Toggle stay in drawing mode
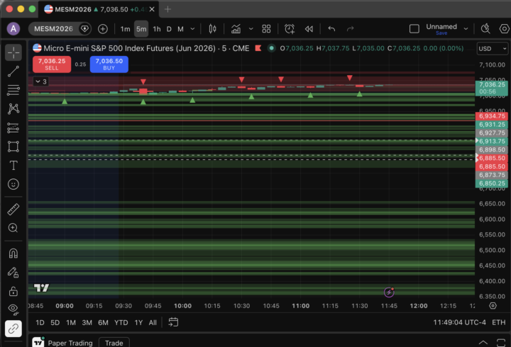The width and height of the screenshot is (511, 347). point(13,272)
